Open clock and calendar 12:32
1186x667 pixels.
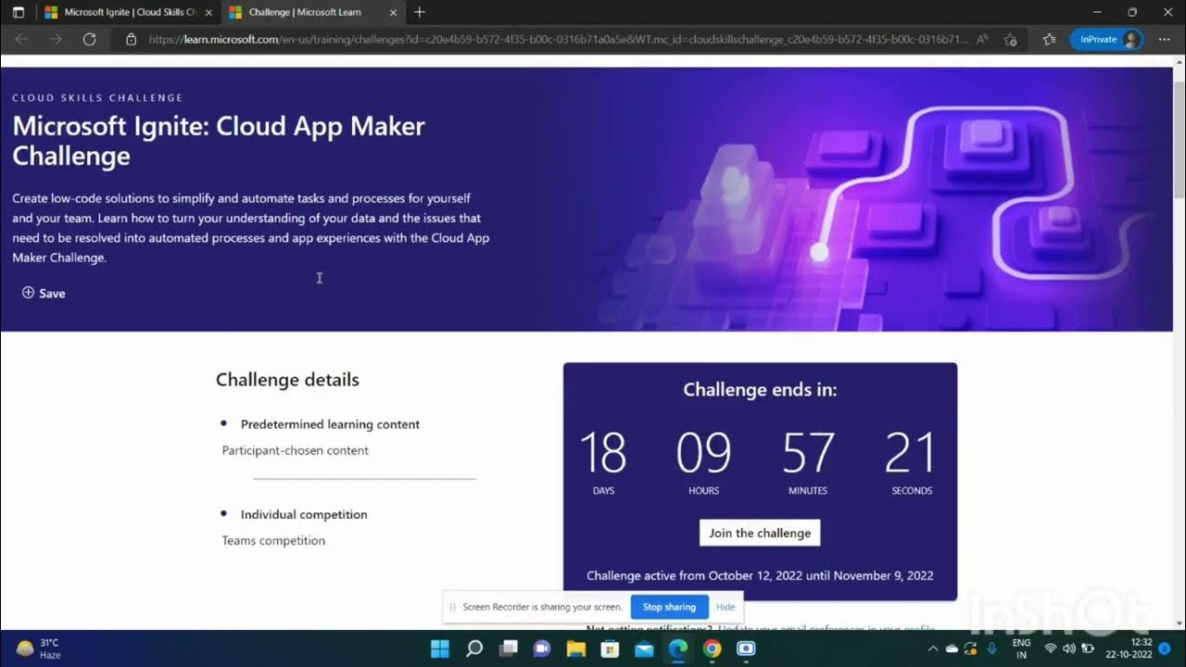pyautogui.click(x=1129, y=648)
